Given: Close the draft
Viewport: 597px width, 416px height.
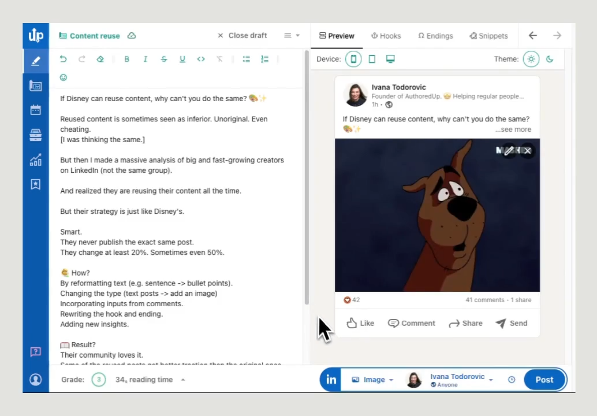Looking at the screenshot, I should point(242,35).
